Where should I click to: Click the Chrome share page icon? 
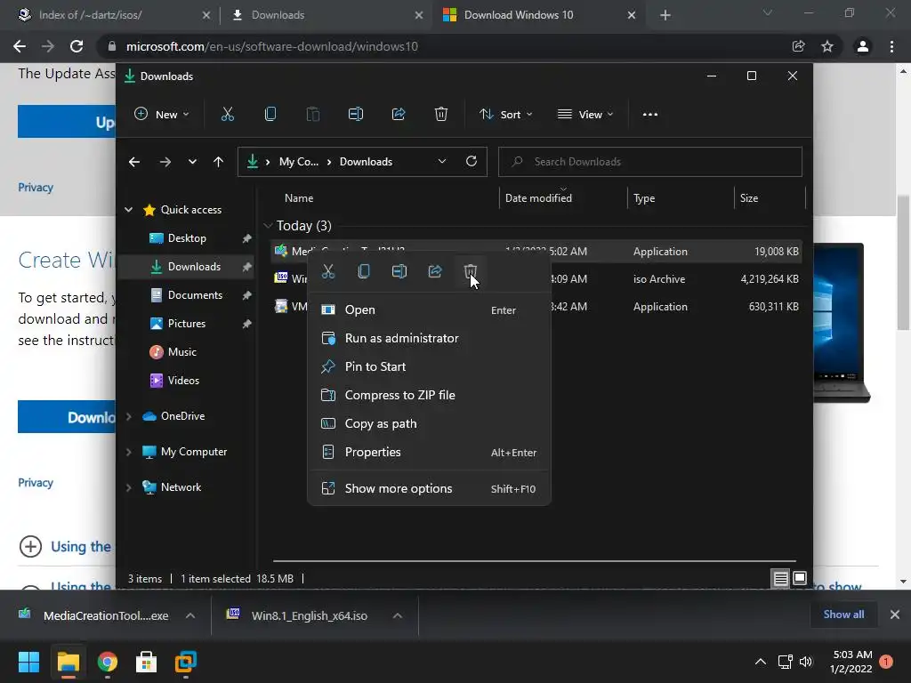(x=798, y=46)
